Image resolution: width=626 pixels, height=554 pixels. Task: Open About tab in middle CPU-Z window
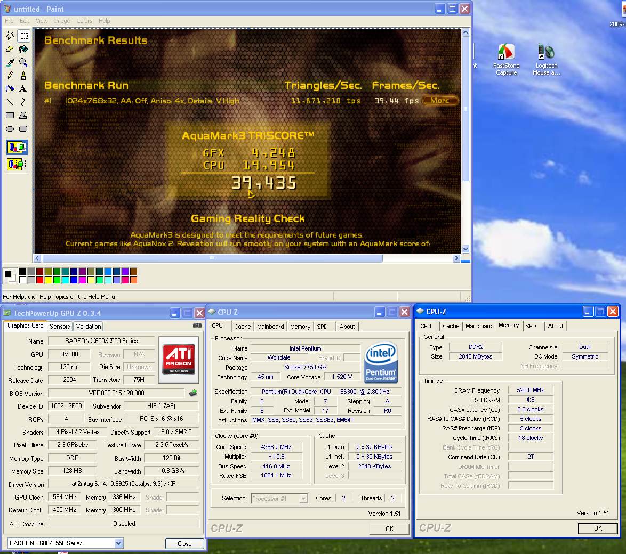tap(347, 326)
